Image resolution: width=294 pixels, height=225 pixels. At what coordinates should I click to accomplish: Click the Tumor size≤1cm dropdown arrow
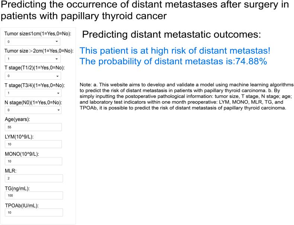pyautogui.click(x=57, y=42)
